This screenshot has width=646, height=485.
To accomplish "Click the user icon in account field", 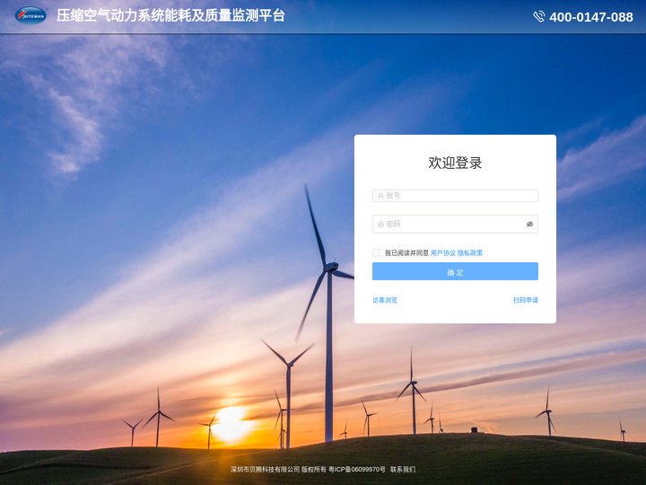I will point(380,196).
